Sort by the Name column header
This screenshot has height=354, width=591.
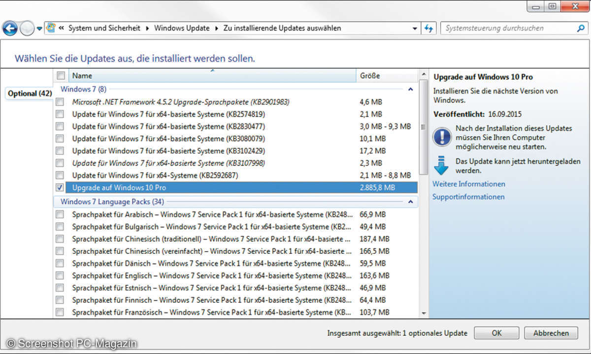point(212,76)
